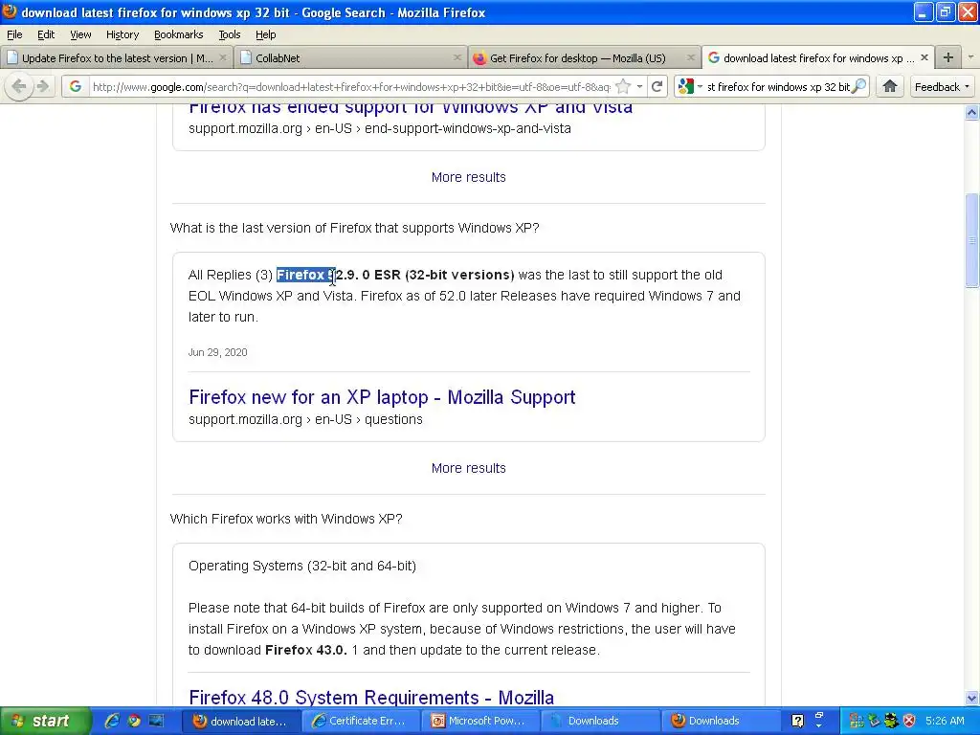Open the Bookmarks menu
Viewport: 980px width, 735px height.
(178, 34)
